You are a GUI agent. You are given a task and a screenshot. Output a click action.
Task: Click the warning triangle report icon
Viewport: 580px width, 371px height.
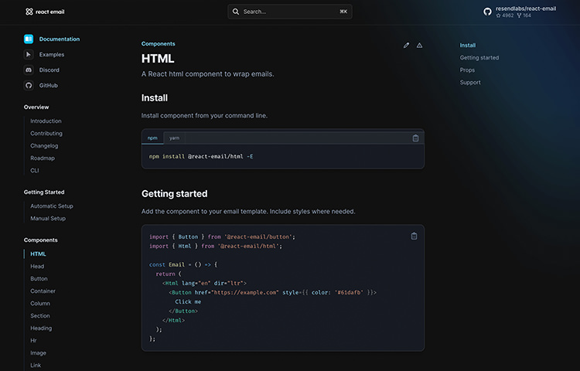(x=419, y=45)
